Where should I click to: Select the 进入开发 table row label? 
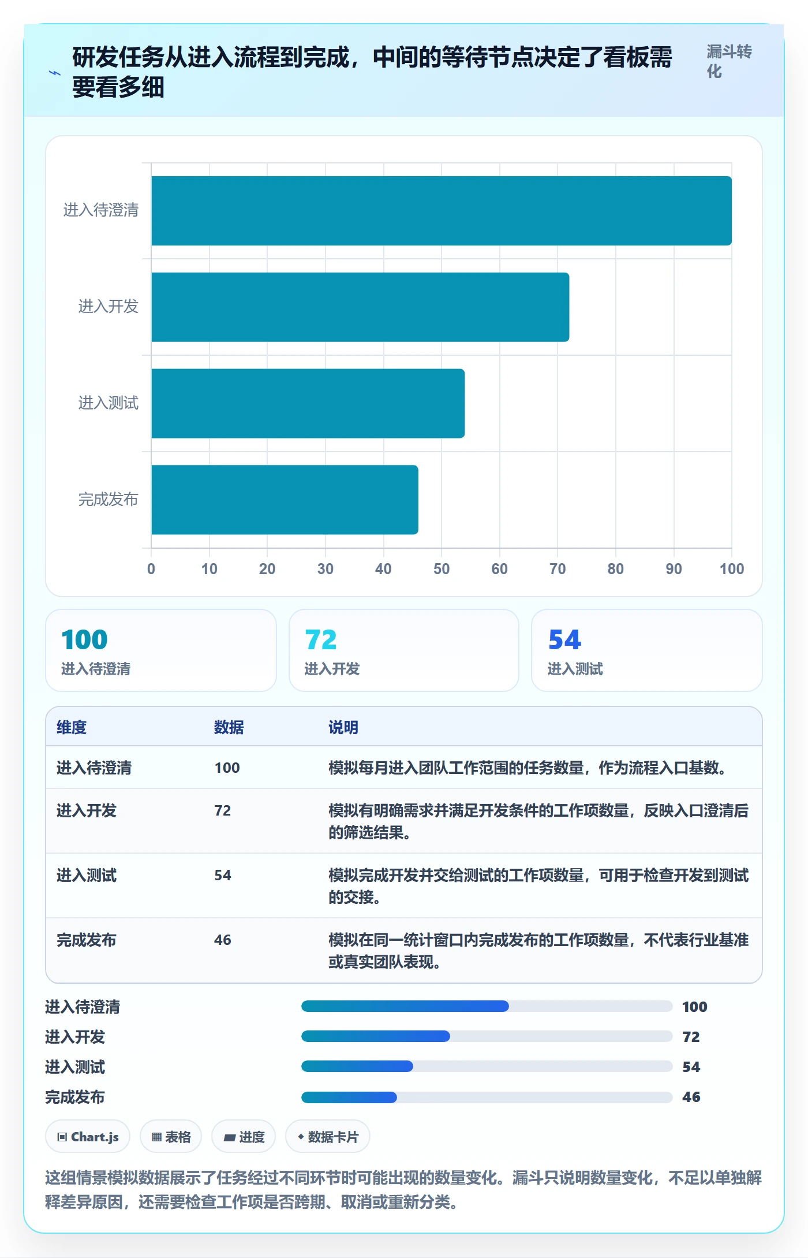click(87, 810)
